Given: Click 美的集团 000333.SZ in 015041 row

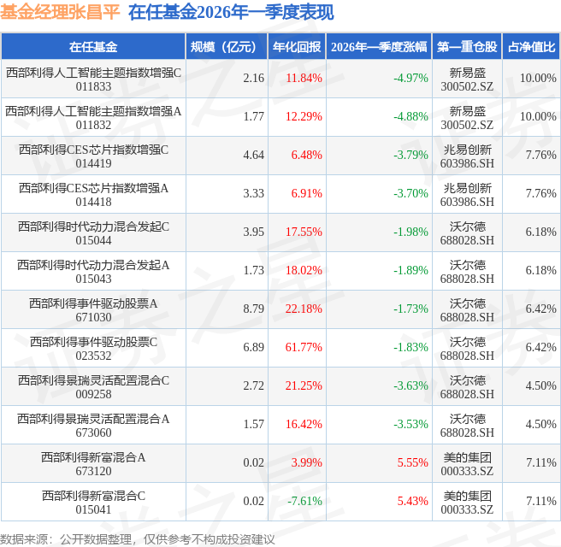Looking at the screenshot, I should tap(467, 503).
